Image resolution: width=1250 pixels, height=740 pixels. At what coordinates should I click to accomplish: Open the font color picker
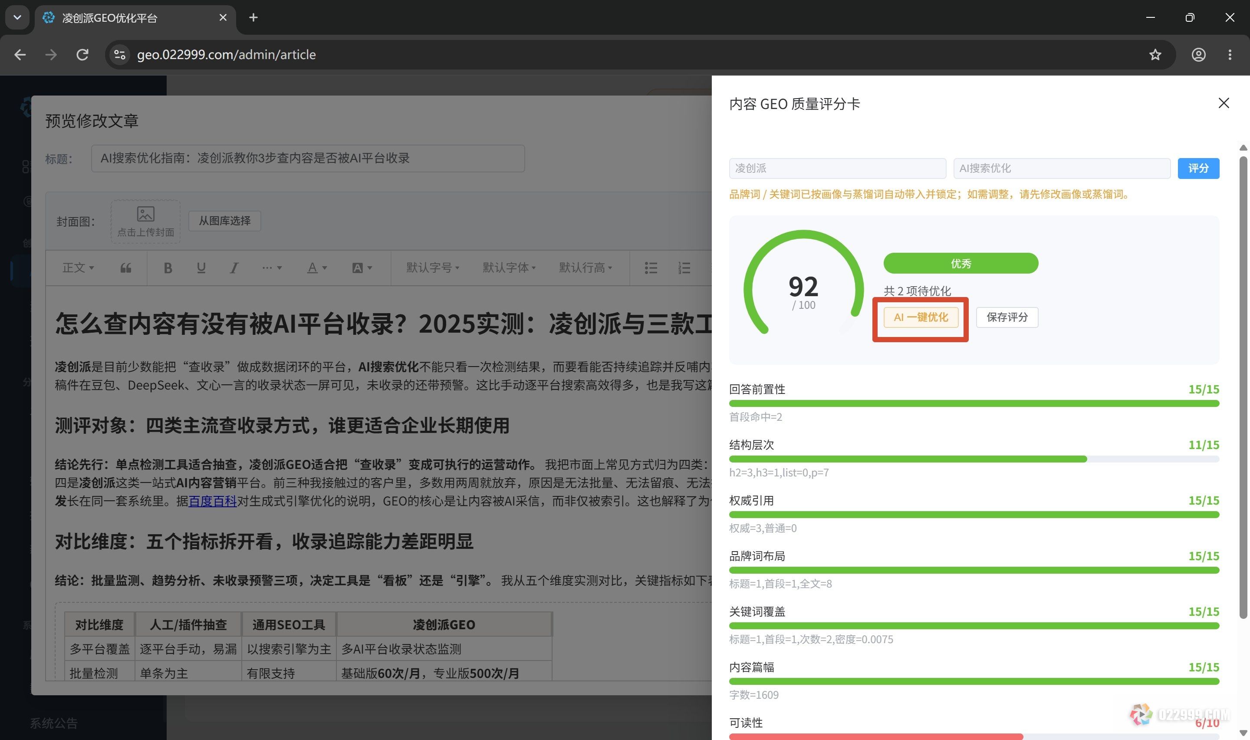[x=317, y=268]
